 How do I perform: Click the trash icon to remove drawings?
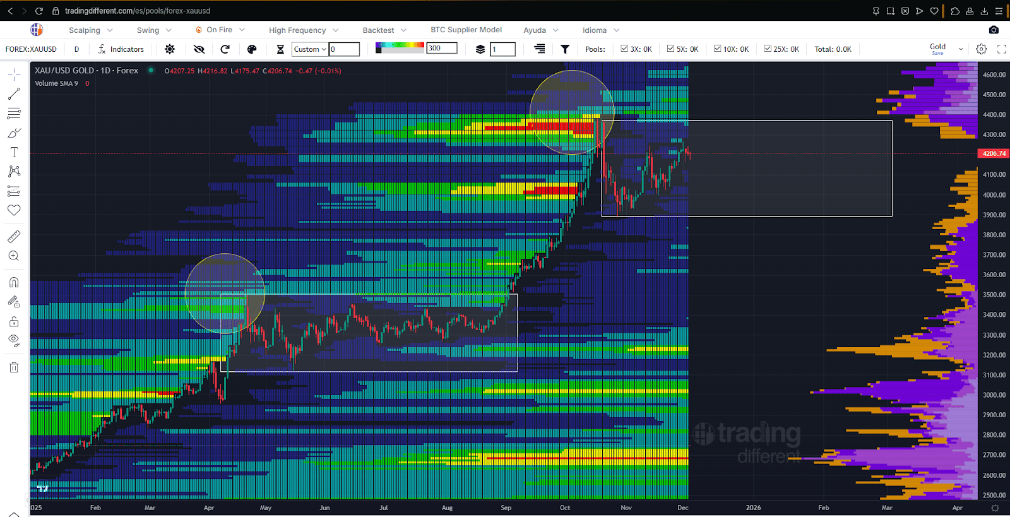tap(14, 367)
